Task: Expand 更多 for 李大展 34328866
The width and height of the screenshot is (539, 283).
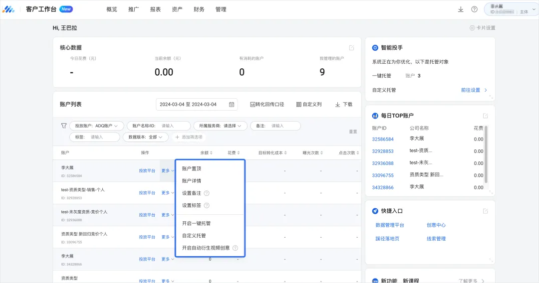Action: click(x=168, y=259)
